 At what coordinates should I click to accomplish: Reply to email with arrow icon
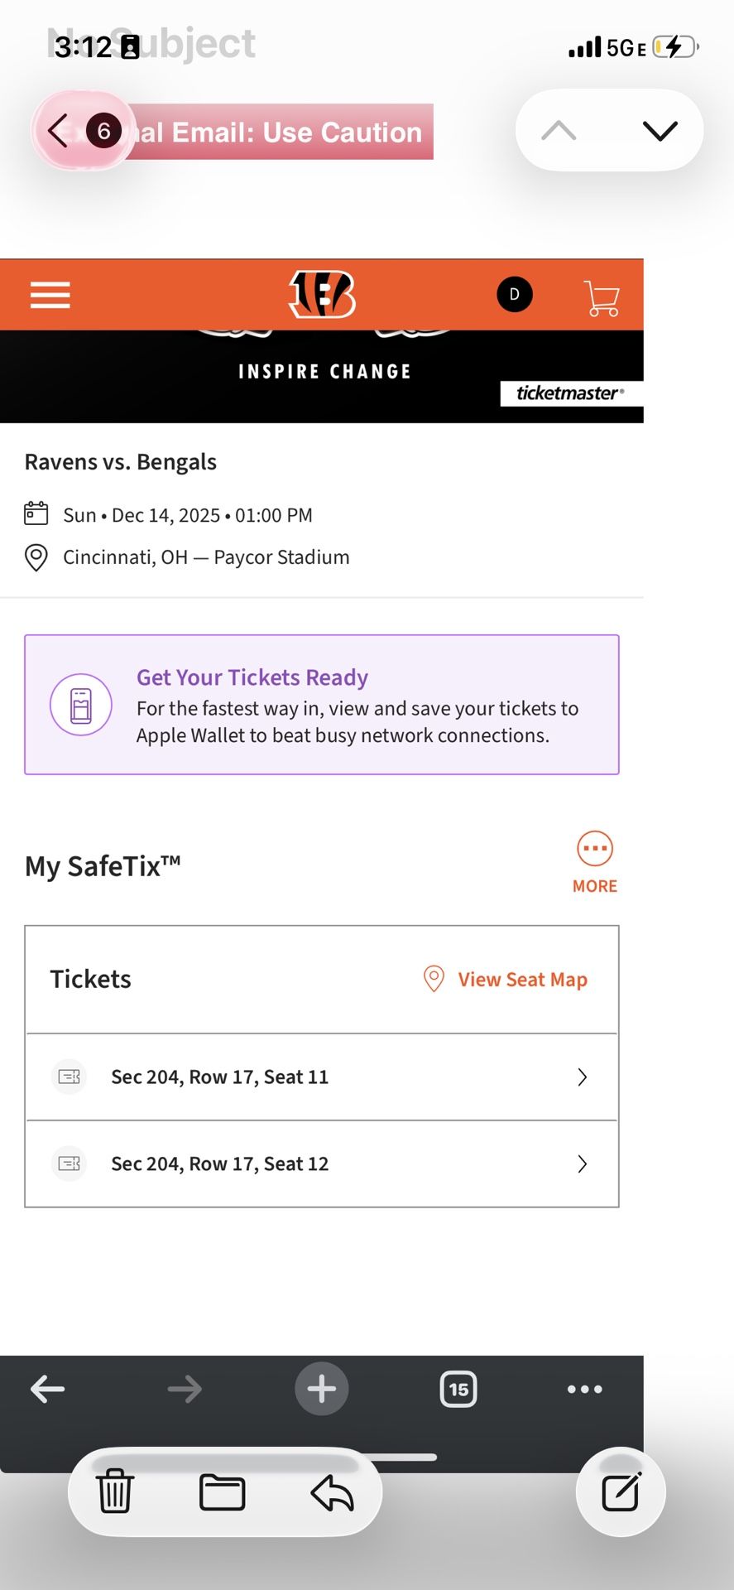click(x=332, y=1492)
